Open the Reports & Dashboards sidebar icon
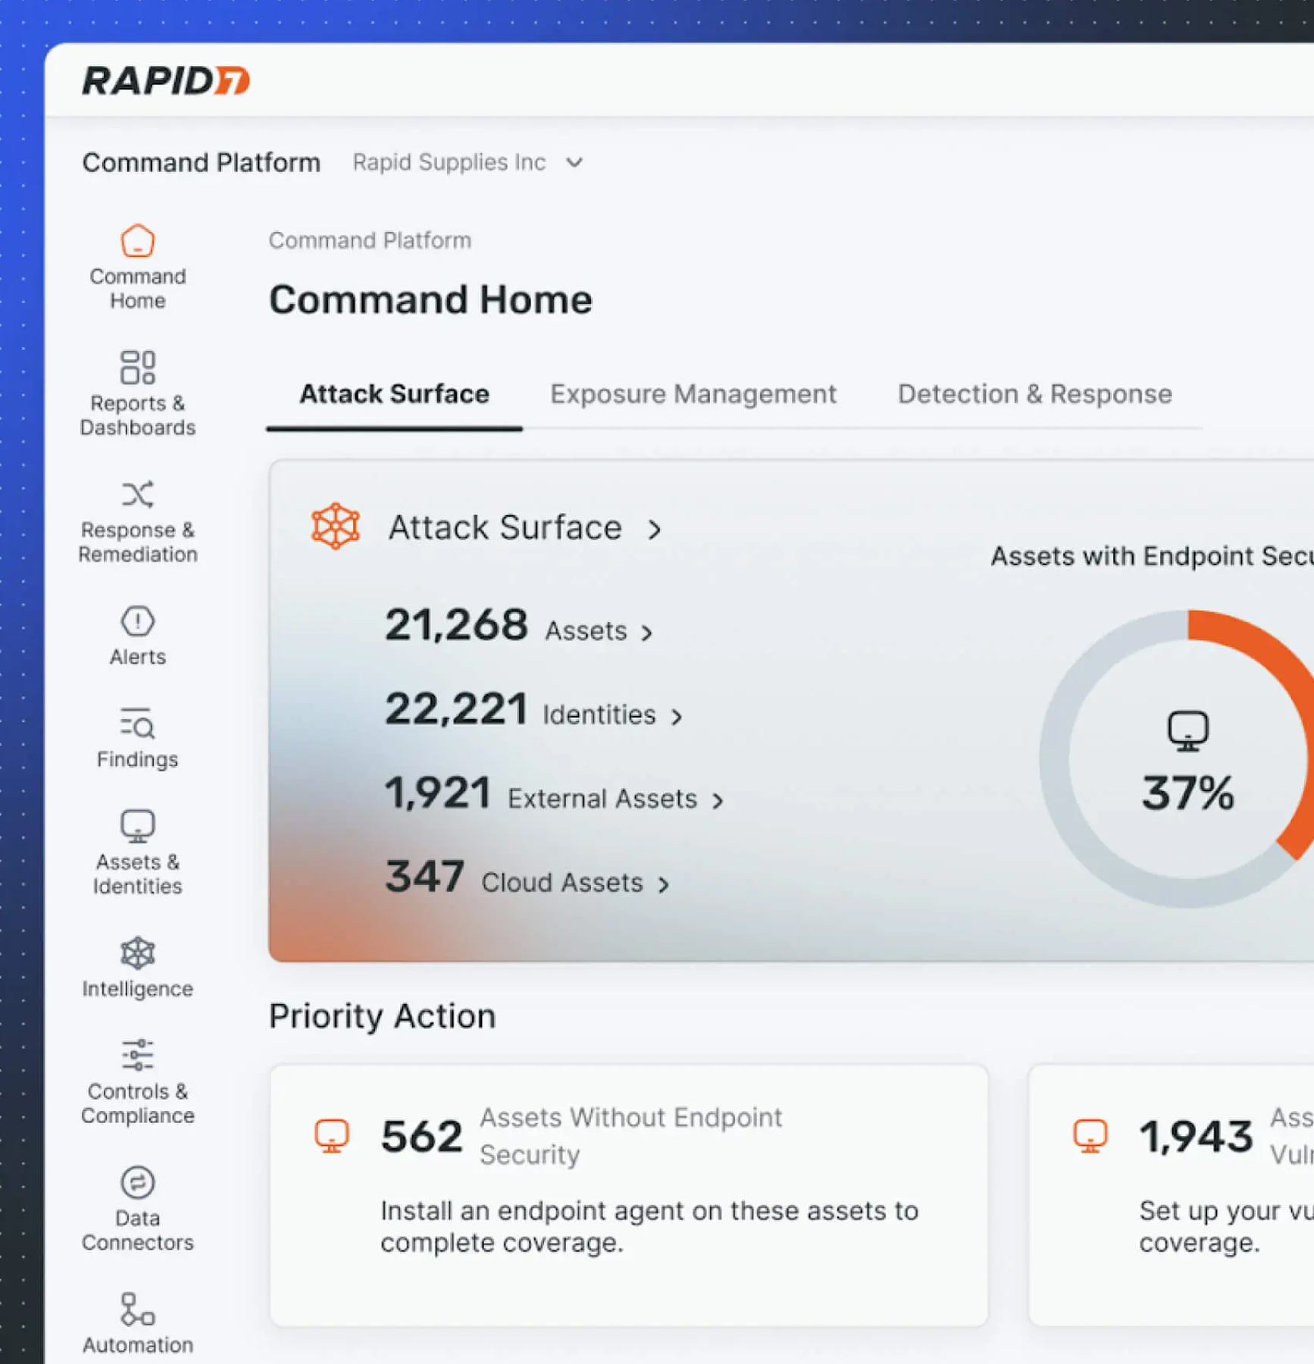This screenshot has height=1364, width=1314. click(137, 368)
